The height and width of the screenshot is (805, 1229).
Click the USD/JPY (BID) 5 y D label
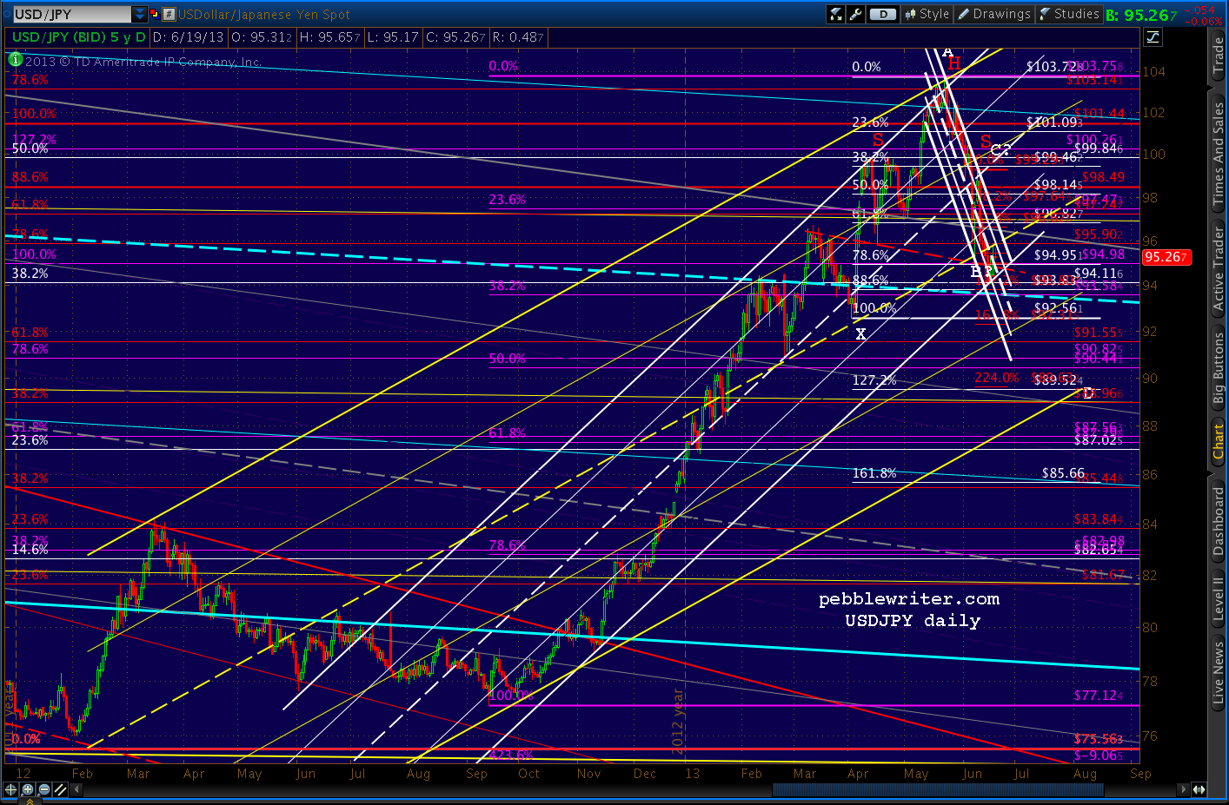tap(79, 36)
